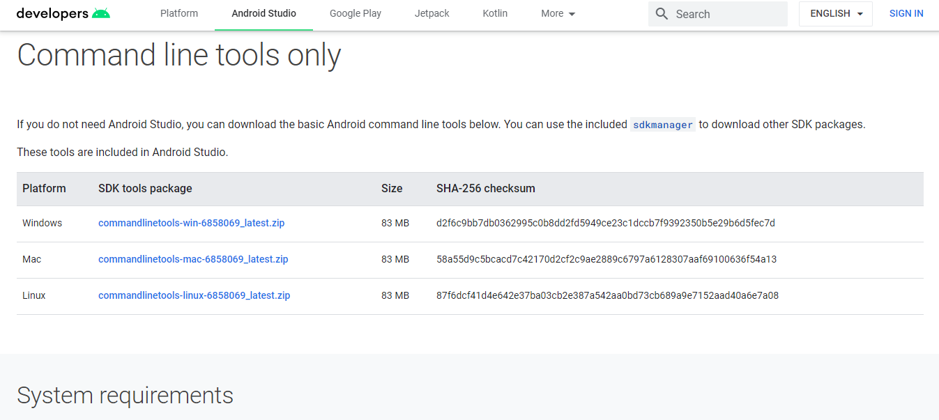Switch to the Platform tab
The image size is (939, 420).
point(178,13)
